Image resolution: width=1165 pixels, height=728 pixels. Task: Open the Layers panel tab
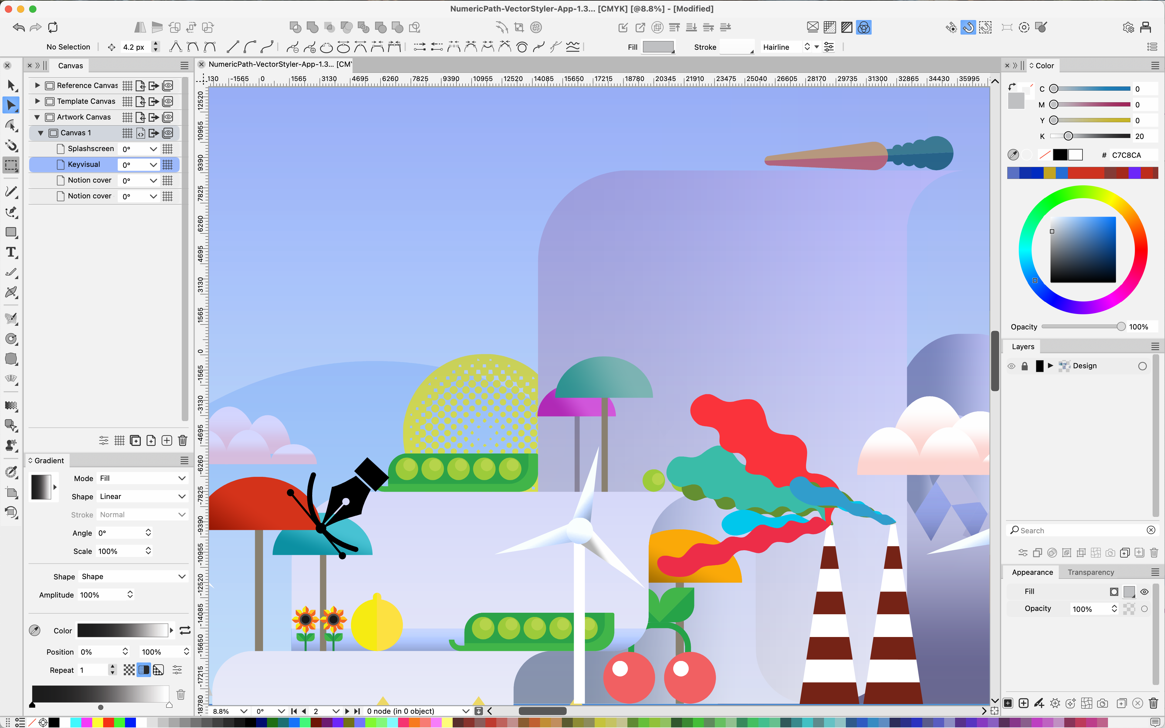point(1022,347)
